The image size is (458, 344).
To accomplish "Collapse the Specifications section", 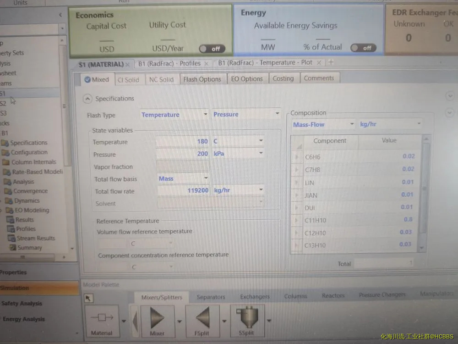I will click(x=87, y=99).
